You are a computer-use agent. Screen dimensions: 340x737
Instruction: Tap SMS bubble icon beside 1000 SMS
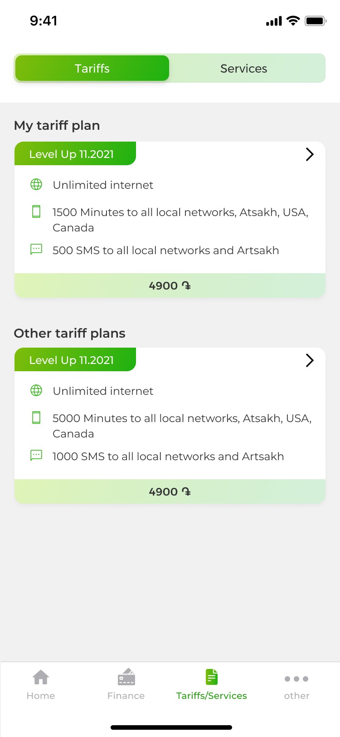[x=36, y=455]
